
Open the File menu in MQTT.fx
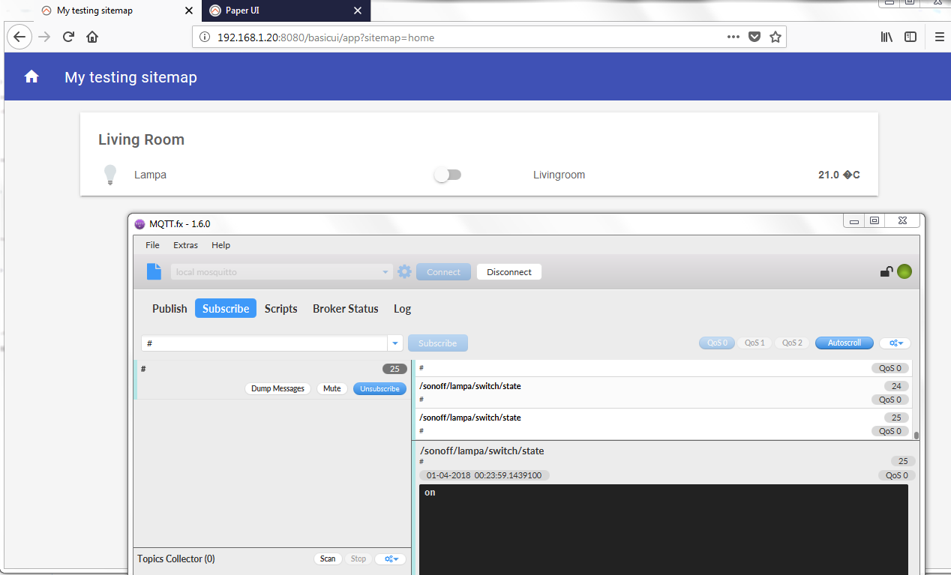(x=152, y=245)
